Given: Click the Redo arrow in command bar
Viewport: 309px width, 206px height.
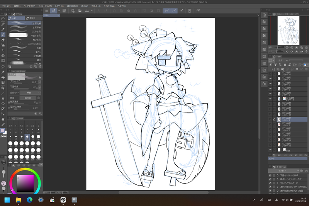Looking at the screenshot, I should (x=106, y=11).
